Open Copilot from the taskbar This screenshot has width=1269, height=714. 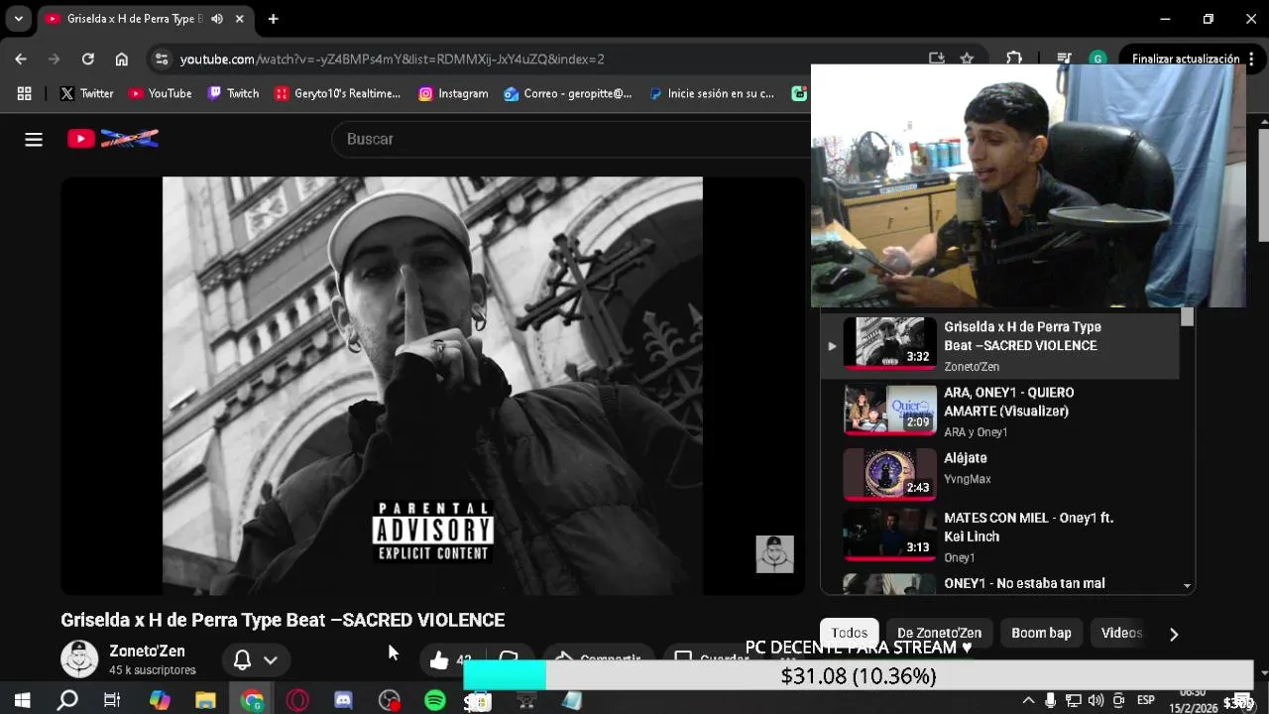click(160, 701)
